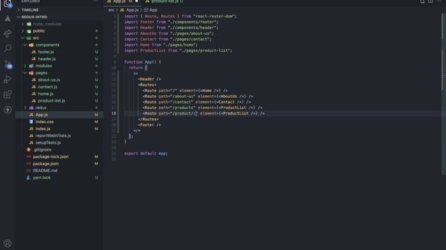Open the Search view in activity bar
Image resolution: width=446 pixels, height=250 pixels.
coord(8,49)
